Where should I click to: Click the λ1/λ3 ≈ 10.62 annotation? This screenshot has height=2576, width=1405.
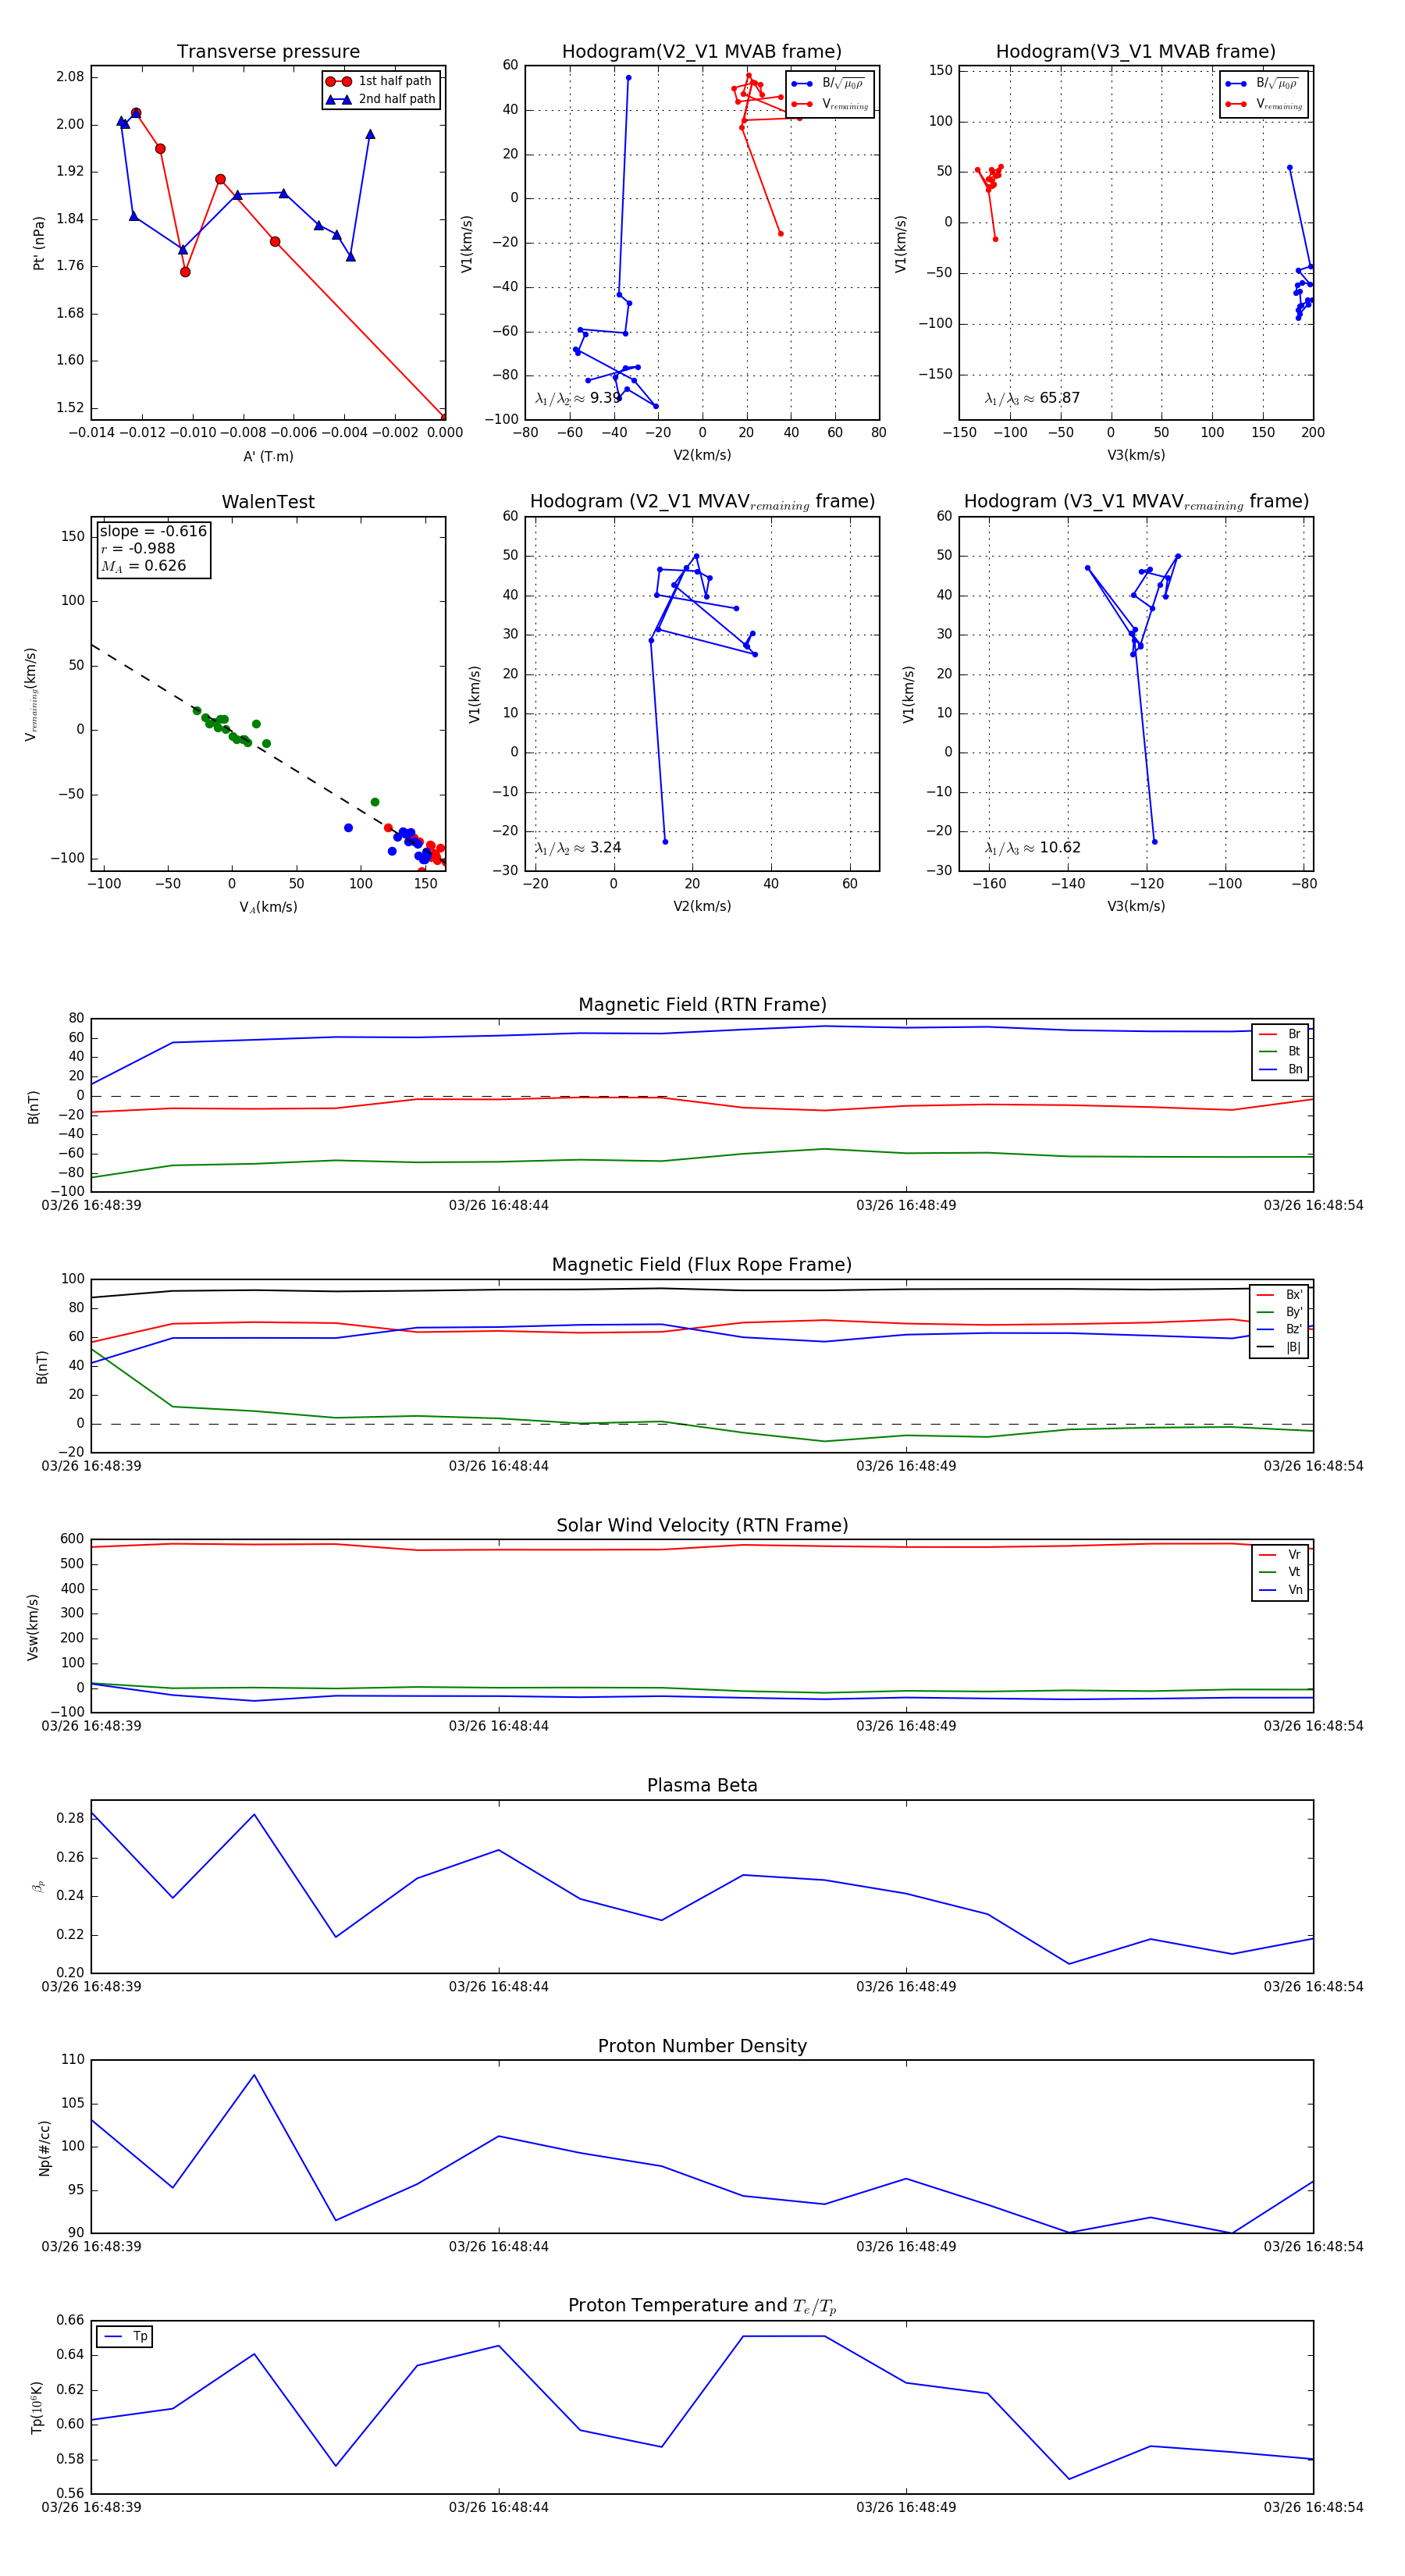[x=1031, y=847]
